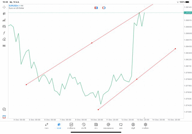Viewport: 192px width, 134px height.
Task: Open the chart type candlestick icon
Action: pyautogui.click(x=4, y=13)
